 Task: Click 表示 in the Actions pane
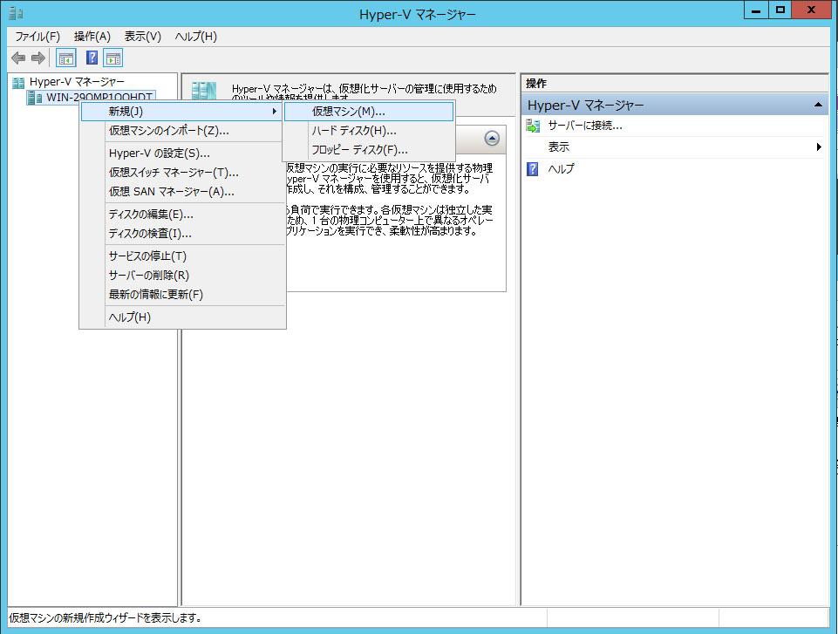coord(558,147)
